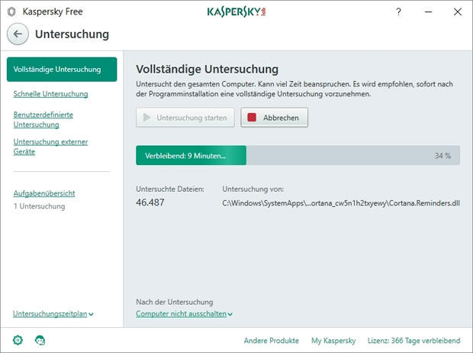Click the 'Untersuchung von:' label
This screenshot has height=353, width=473.
[x=253, y=189]
